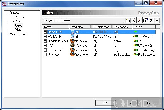Image resolution: width=164 pixels, height=110 pixels.
Task: Click the WoW program icon
Action: pyautogui.click(x=72, y=45)
